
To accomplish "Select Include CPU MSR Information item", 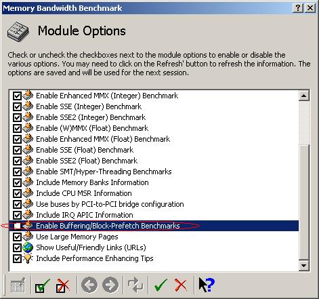I will coord(84,193).
